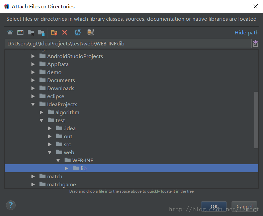The image size is (263, 216).
Task: Click the Hide path link
Action: [x=246, y=32]
